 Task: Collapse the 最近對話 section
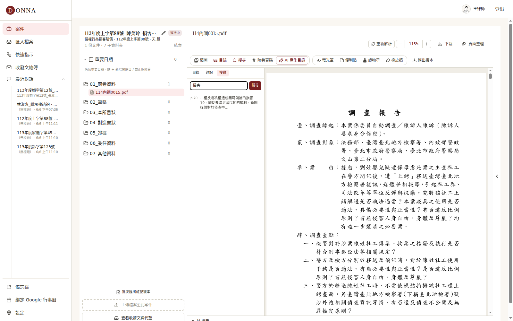pos(63,79)
